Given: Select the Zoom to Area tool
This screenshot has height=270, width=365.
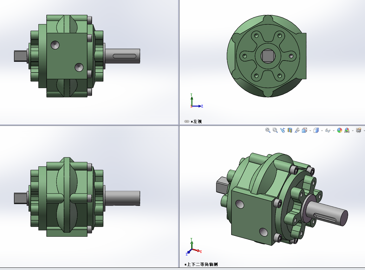Looking at the screenshot, I should tap(275, 130).
